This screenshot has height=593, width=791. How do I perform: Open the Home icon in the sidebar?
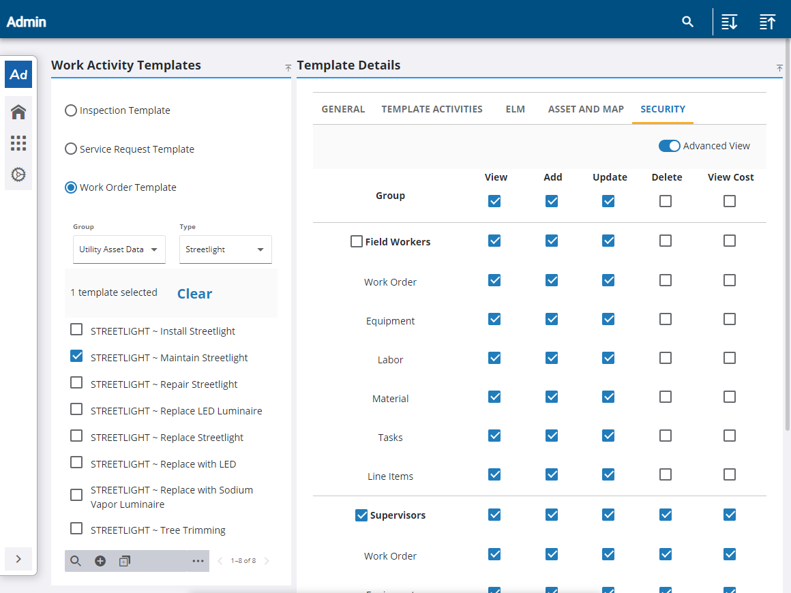[18, 112]
